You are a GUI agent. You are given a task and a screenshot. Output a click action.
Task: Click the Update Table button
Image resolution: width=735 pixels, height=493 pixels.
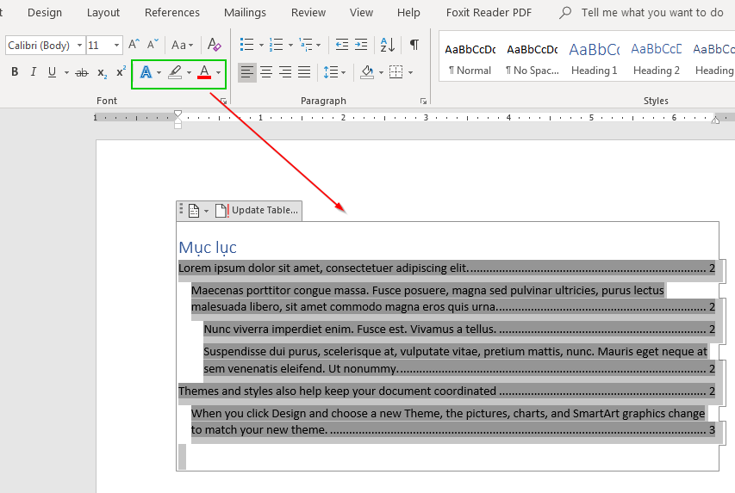(257, 210)
